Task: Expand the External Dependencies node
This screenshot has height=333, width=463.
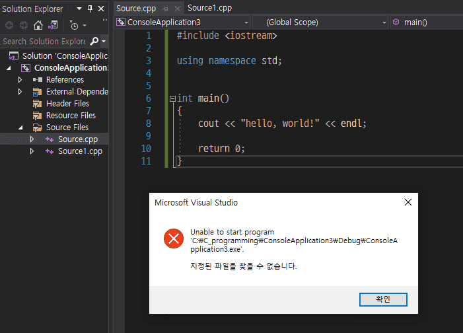Action: click(x=20, y=92)
